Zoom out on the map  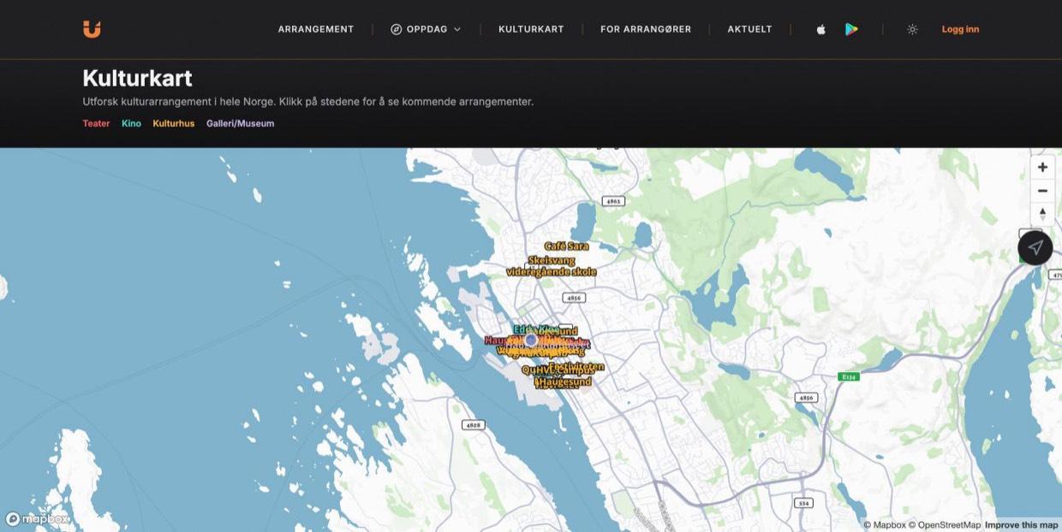point(1042,191)
